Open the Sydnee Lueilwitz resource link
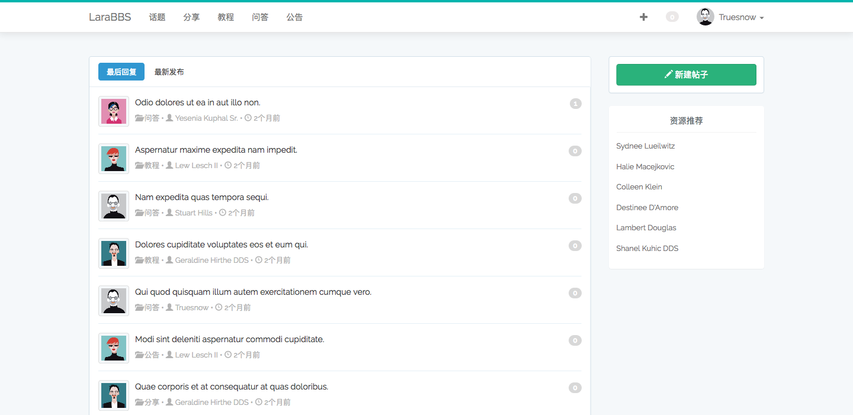This screenshot has width=853, height=415. tap(645, 146)
